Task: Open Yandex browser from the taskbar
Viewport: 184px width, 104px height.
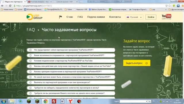Action: coord(70,101)
